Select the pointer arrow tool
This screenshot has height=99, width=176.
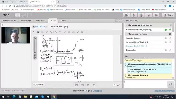pyautogui.click(x=56, y=32)
